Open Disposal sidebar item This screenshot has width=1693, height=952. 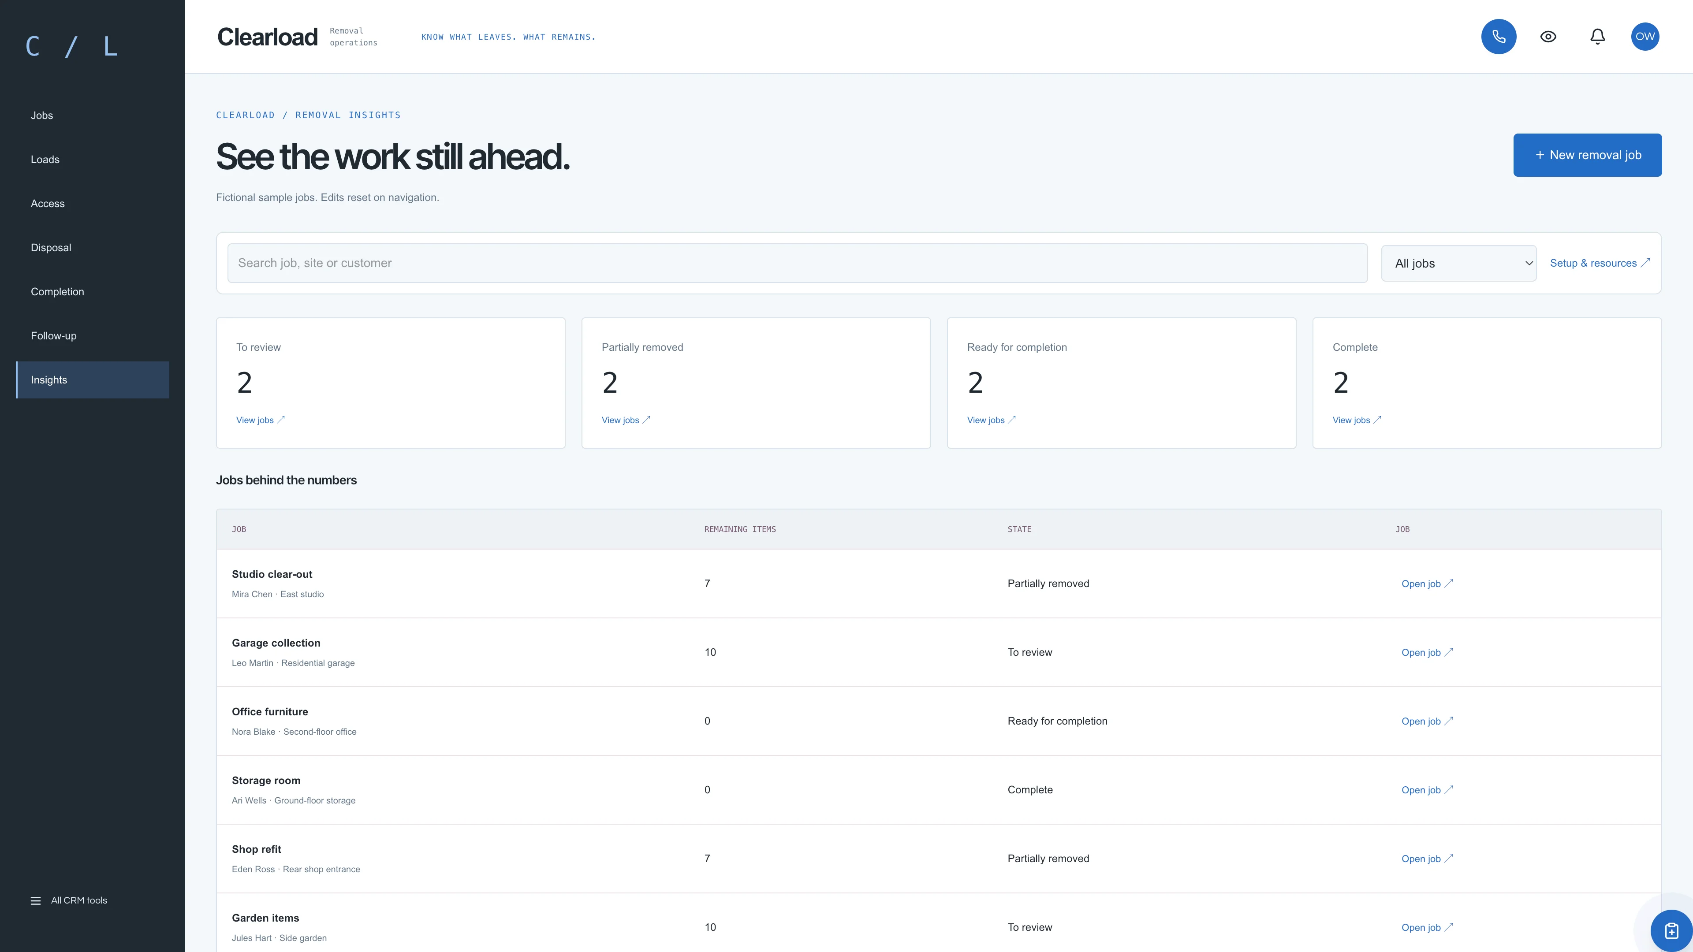tap(93, 248)
